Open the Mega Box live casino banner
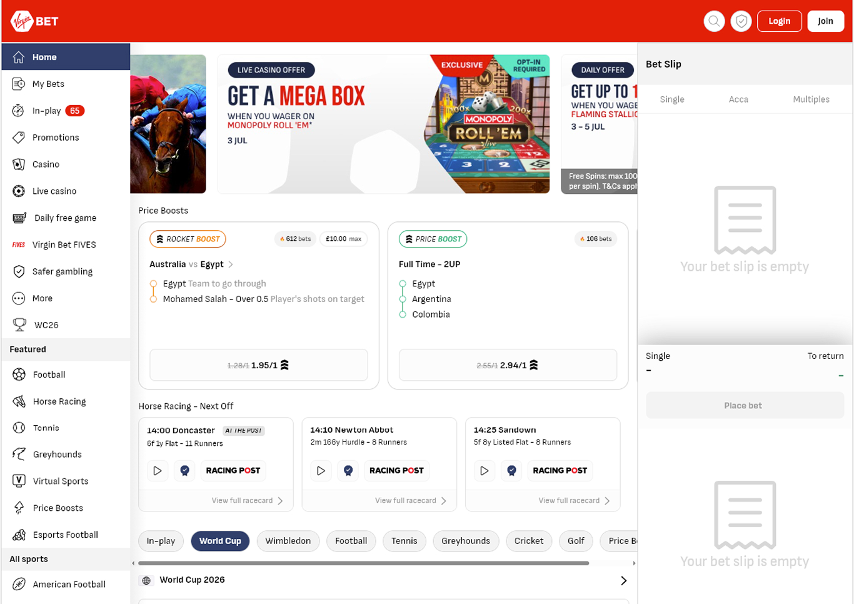Viewport: 854px width, 604px height. pyautogui.click(x=384, y=124)
